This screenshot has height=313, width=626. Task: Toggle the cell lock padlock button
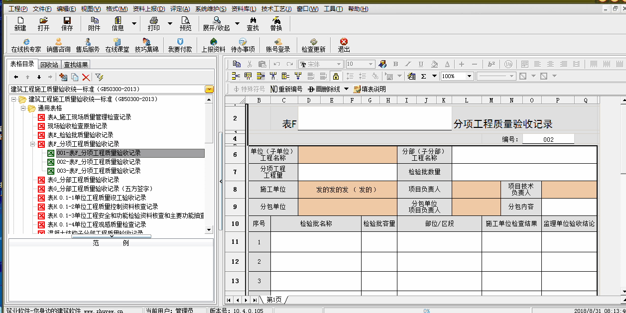(x=336, y=76)
